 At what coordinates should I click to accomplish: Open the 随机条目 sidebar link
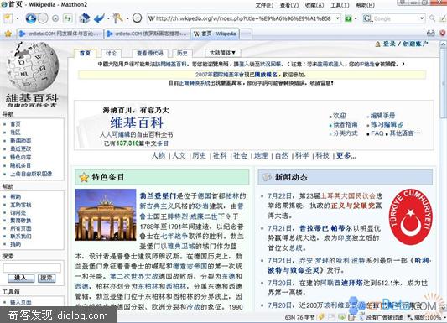(x=20, y=165)
